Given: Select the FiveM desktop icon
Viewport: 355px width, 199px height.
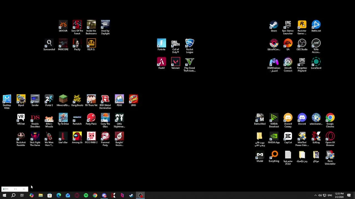Looking at the screenshot, I should click(x=161, y=63).
